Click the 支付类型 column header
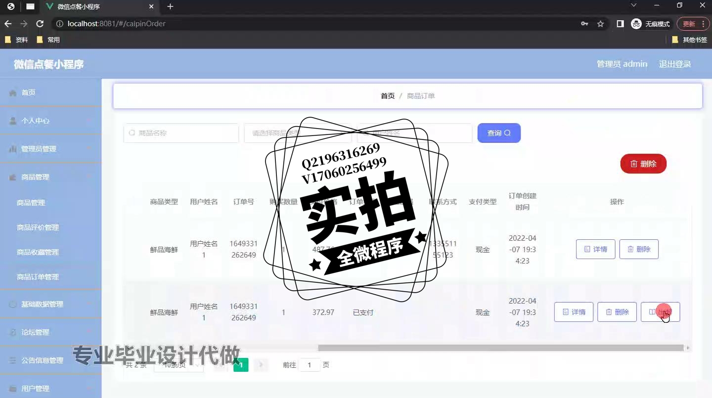 coord(483,202)
